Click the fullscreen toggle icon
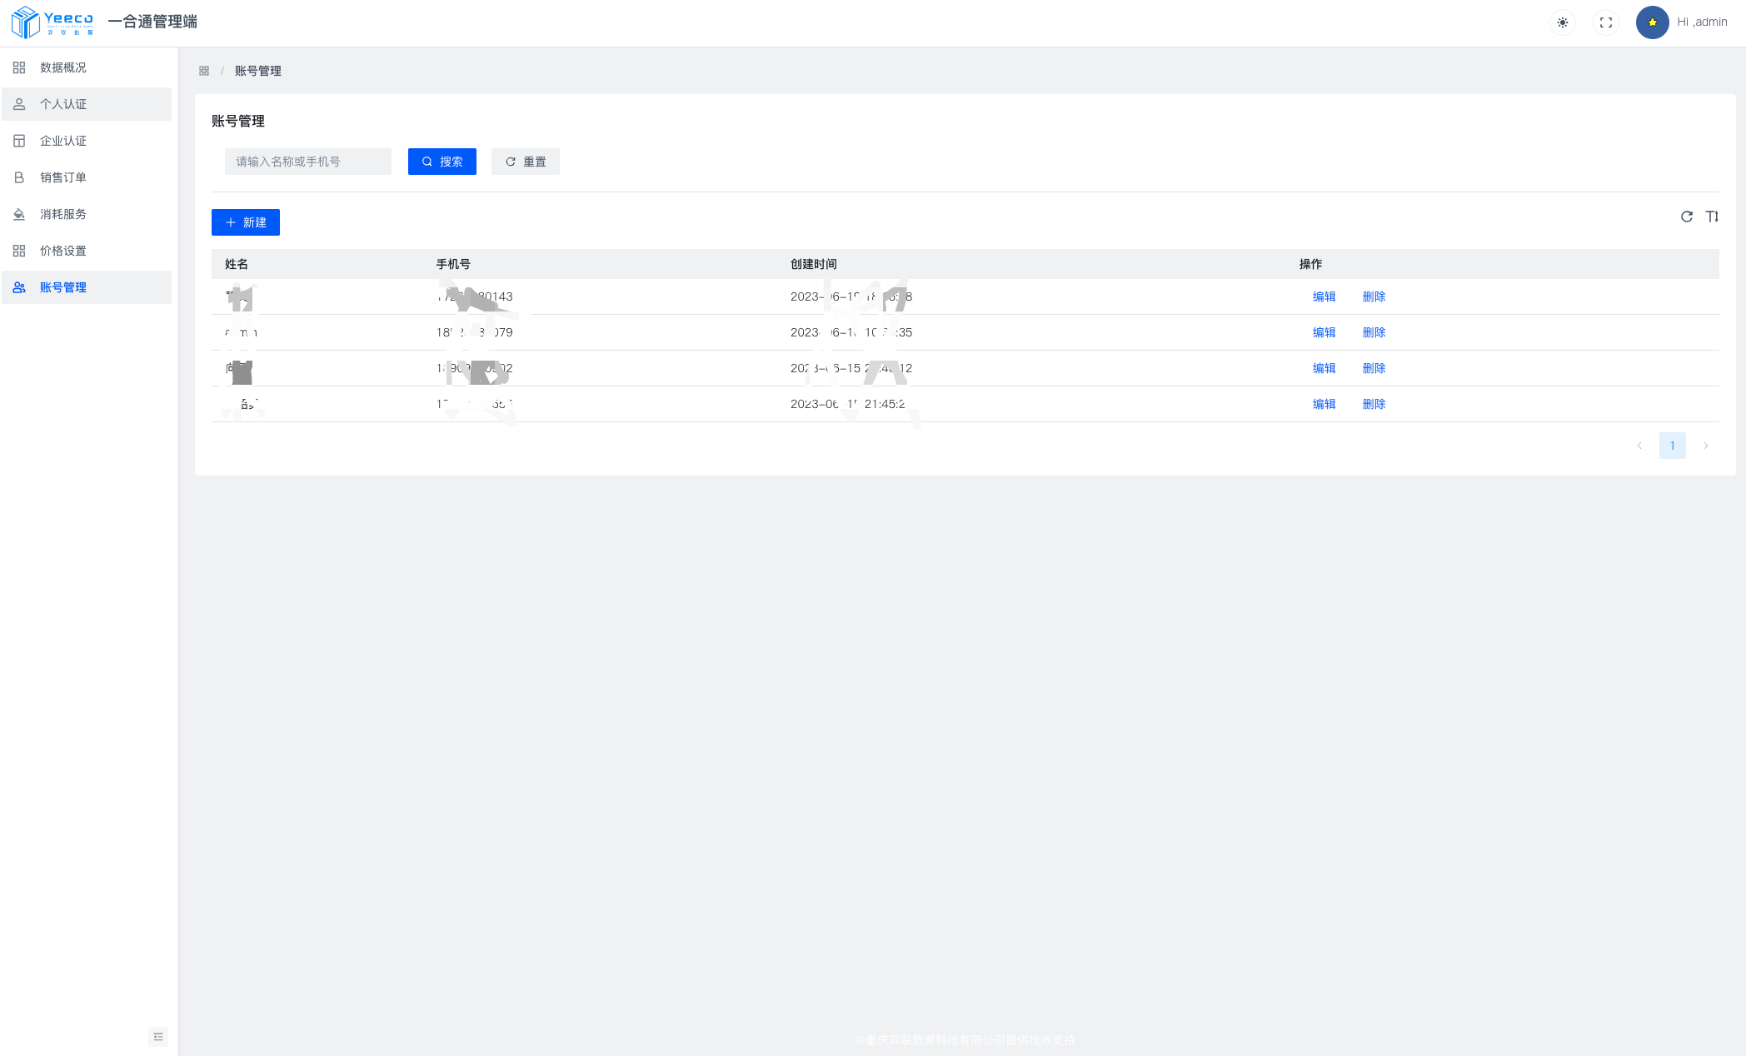The image size is (1746, 1056). pyautogui.click(x=1605, y=22)
